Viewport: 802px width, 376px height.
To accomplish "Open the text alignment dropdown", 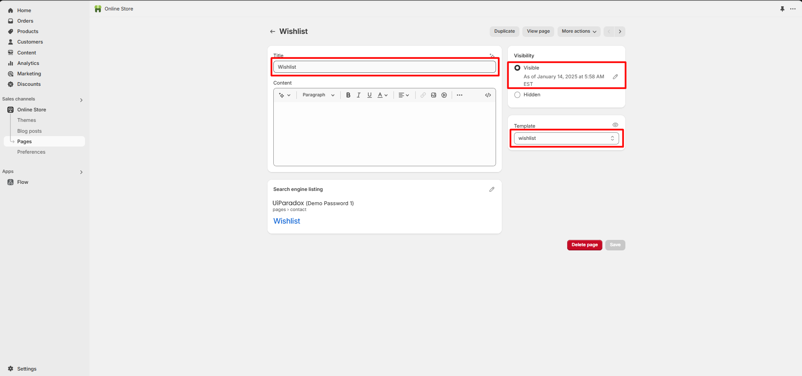I will [404, 95].
